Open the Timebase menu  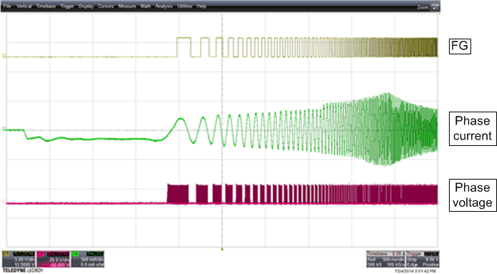click(x=46, y=6)
